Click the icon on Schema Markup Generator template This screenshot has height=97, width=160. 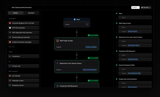[10, 37]
